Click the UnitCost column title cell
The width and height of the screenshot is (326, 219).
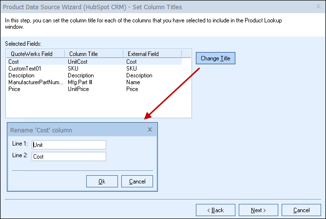[78, 62]
